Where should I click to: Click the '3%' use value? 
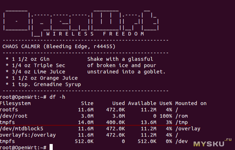click(169, 122)
